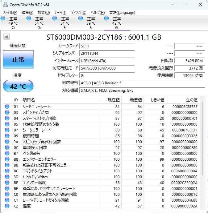Click status orb for attribute B8 end-to-end error
The image size is (208, 213).
(x=7, y=159)
